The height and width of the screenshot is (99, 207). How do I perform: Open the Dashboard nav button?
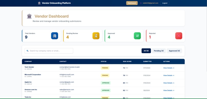[x=132, y=3]
